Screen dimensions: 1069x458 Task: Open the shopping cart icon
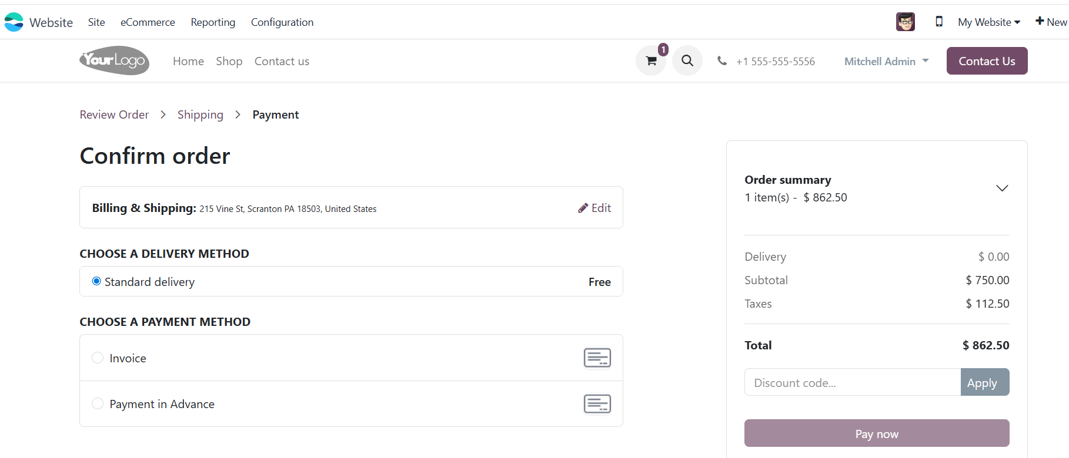[651, 61]
